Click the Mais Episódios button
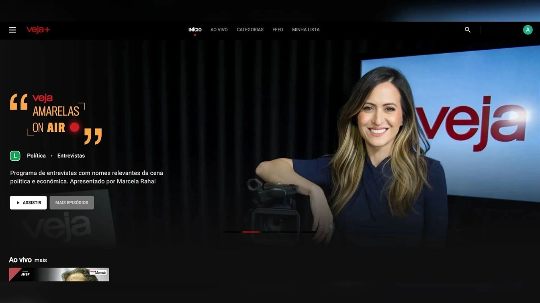The height and width of the screenshot is (303, 540). pos(72,203)
